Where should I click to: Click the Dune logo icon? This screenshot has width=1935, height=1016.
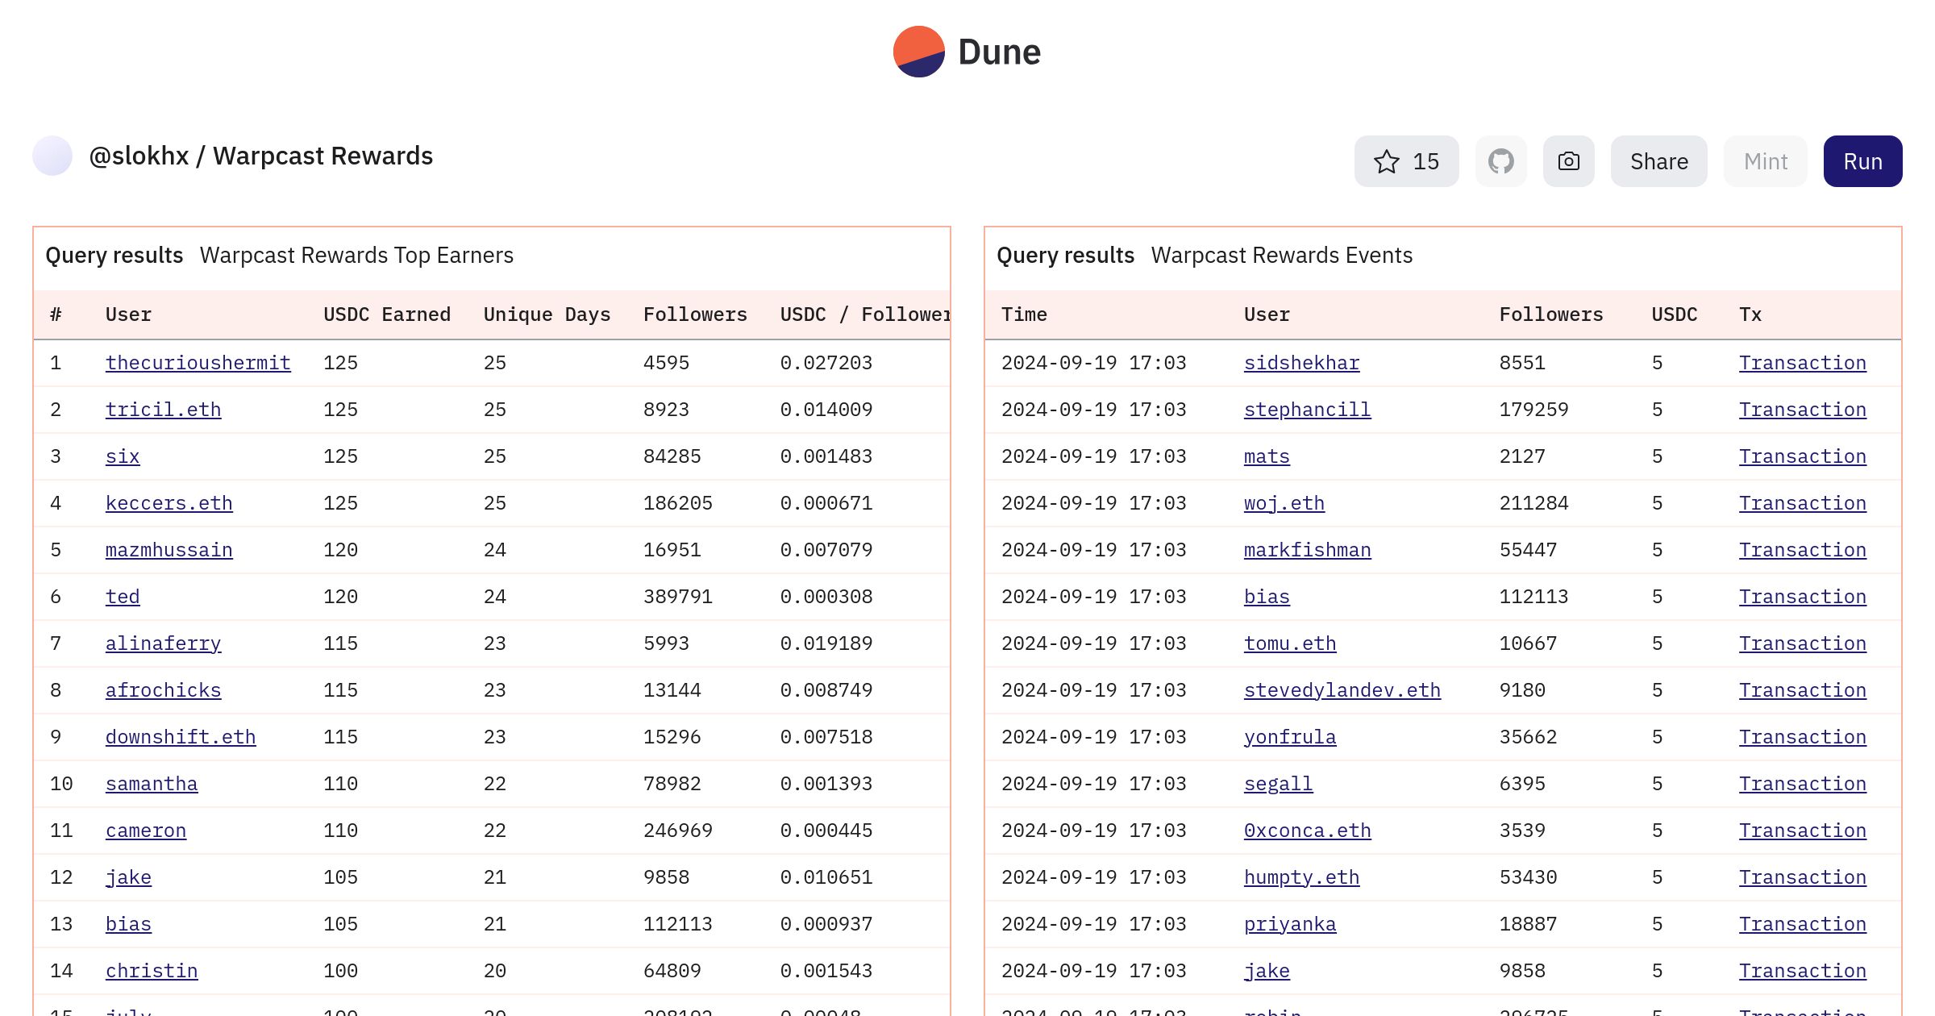tap(918, 52)
